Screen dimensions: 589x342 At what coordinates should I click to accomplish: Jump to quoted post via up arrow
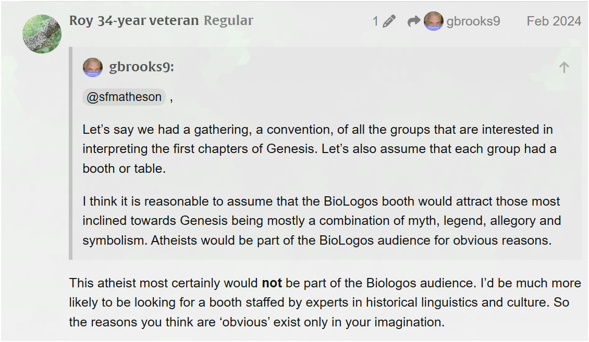(x=564, y=67)
